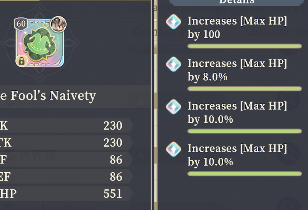Click the vertical scrollbar between the panels
Screen dimensions: 308x210
(x=156, y=105)
